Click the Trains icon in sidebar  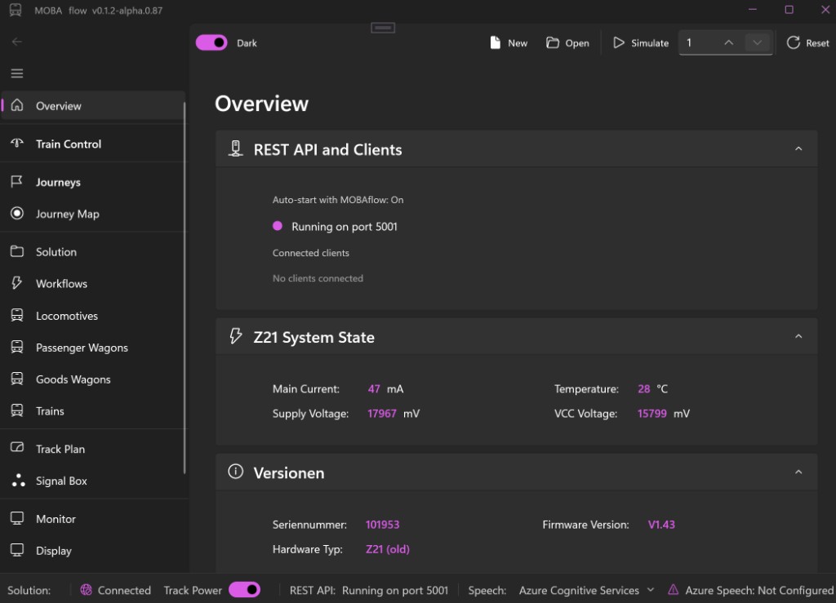coord(17,410)
